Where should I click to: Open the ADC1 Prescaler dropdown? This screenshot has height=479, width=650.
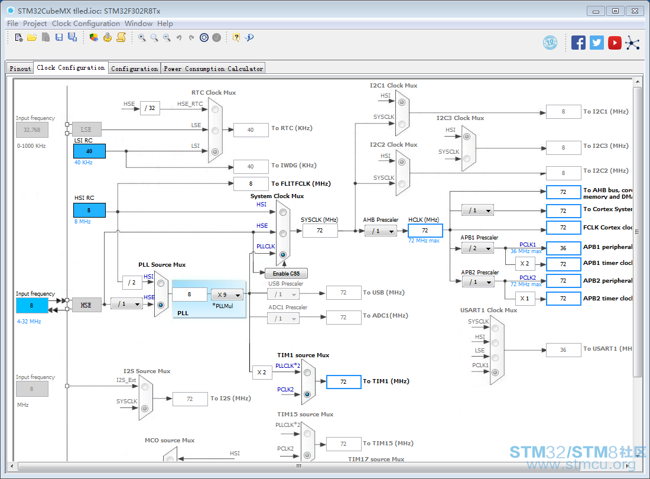[x=284, y=319]
